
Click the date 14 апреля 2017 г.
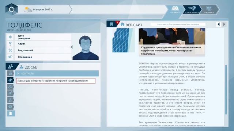[x=43, y=9]
